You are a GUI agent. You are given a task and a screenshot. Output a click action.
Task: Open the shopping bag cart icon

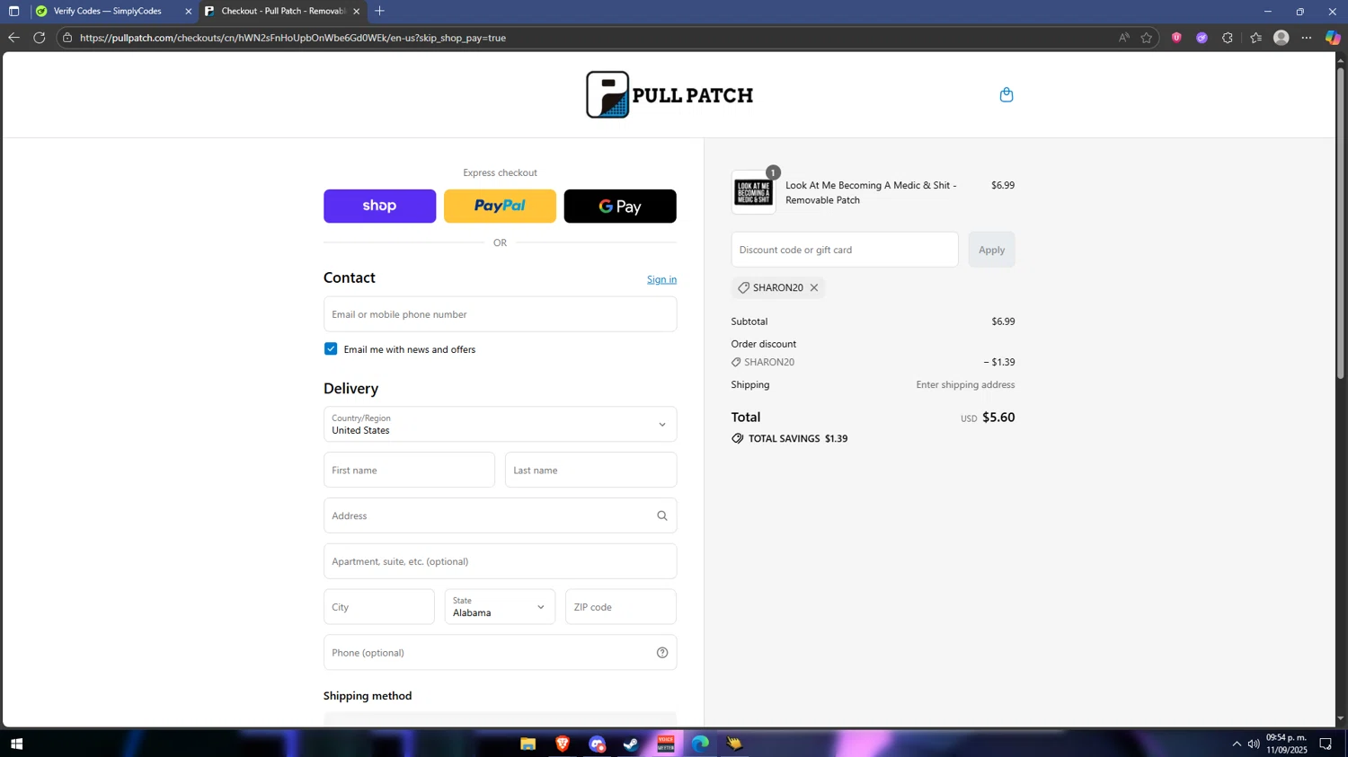tap(1007, 94)
